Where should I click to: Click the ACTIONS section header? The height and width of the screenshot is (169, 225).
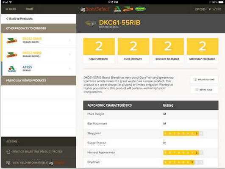click(x=39, y=141)
